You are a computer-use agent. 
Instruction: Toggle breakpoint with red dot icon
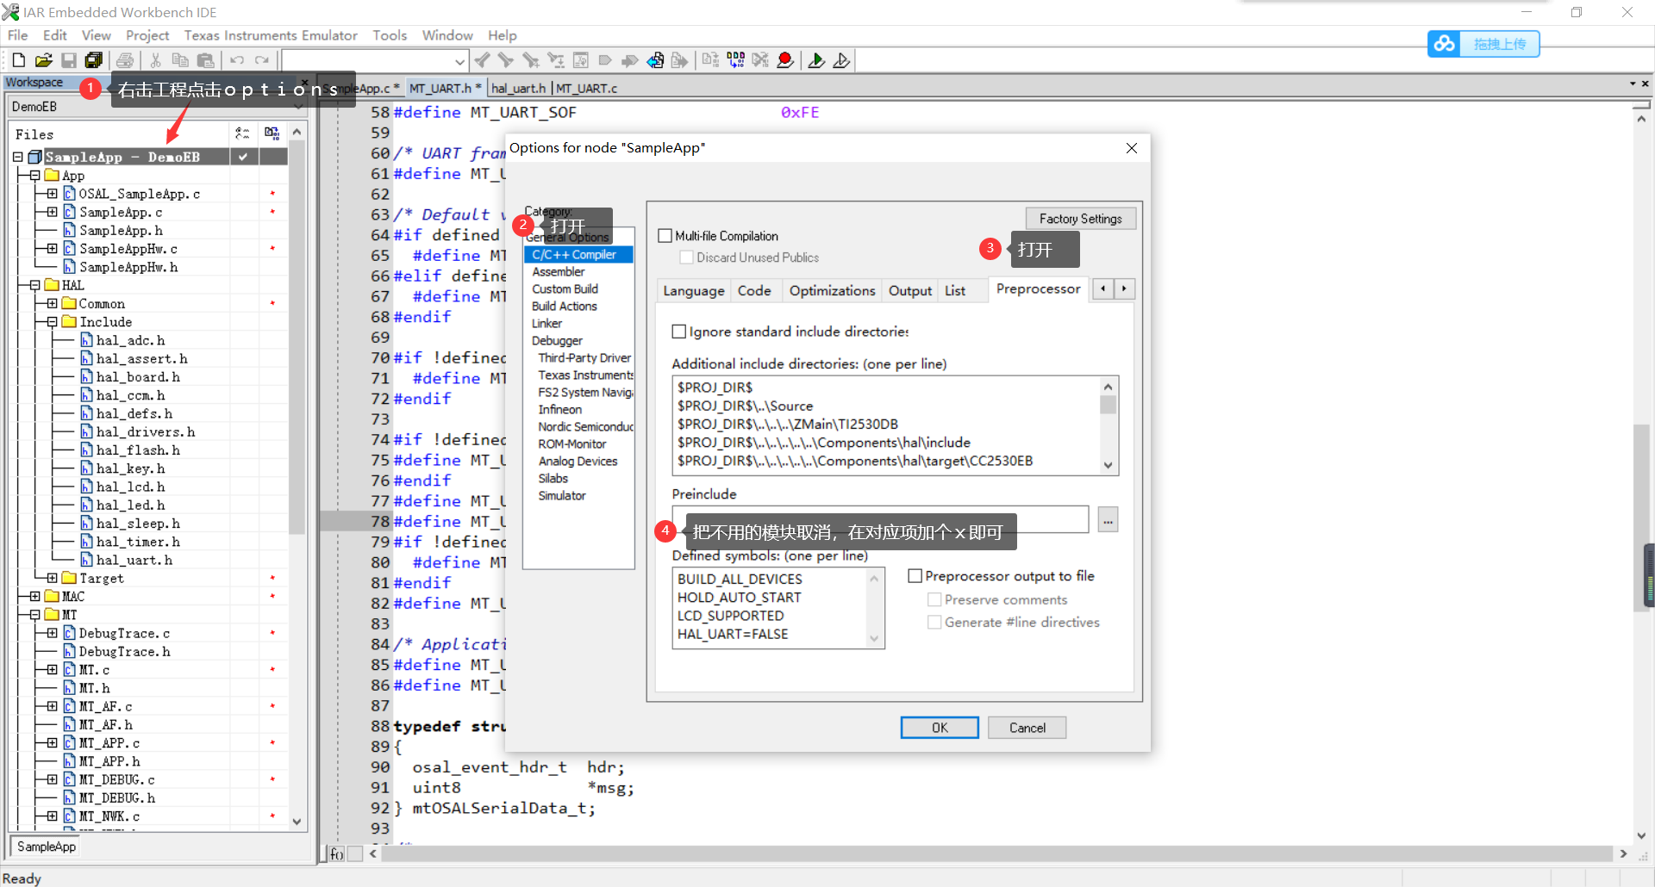(784, 60)
